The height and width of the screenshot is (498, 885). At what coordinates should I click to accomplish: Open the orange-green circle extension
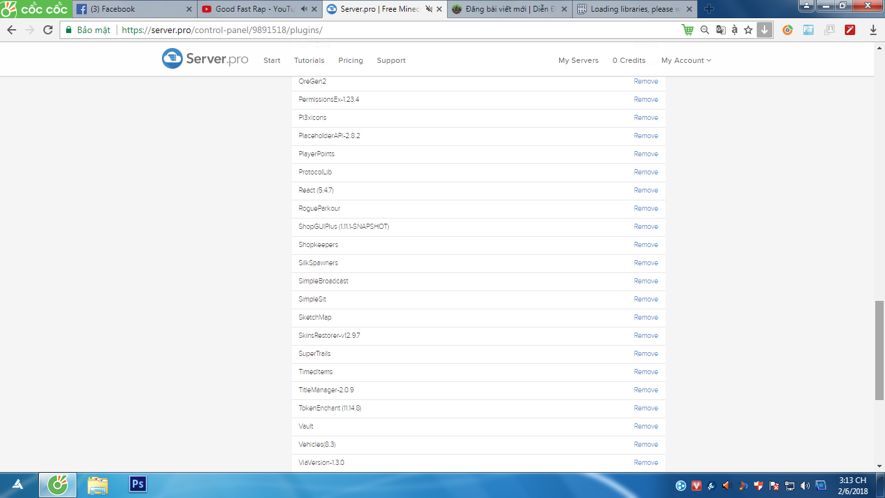pyautogui.click(x=788, y=30)
